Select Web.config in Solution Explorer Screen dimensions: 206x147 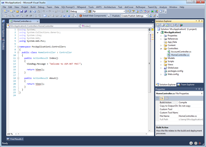173,74
